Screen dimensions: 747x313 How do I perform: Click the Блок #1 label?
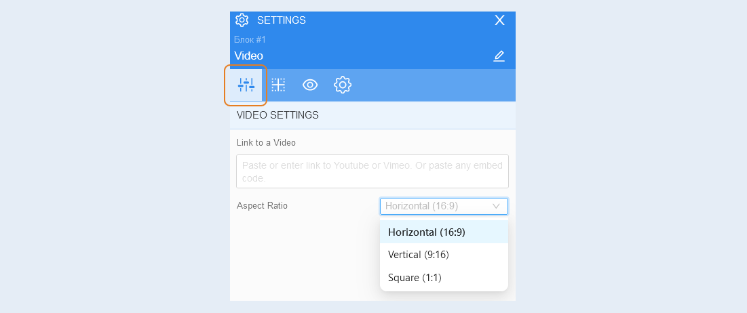(250, 39)
